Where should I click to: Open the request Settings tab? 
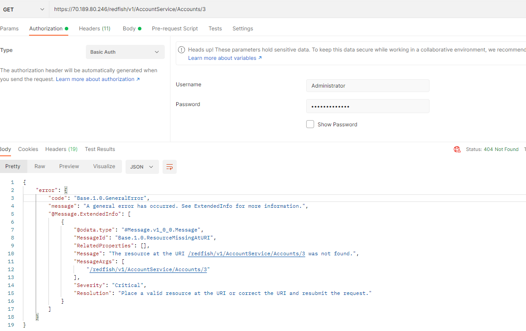(x=243, y=29)
